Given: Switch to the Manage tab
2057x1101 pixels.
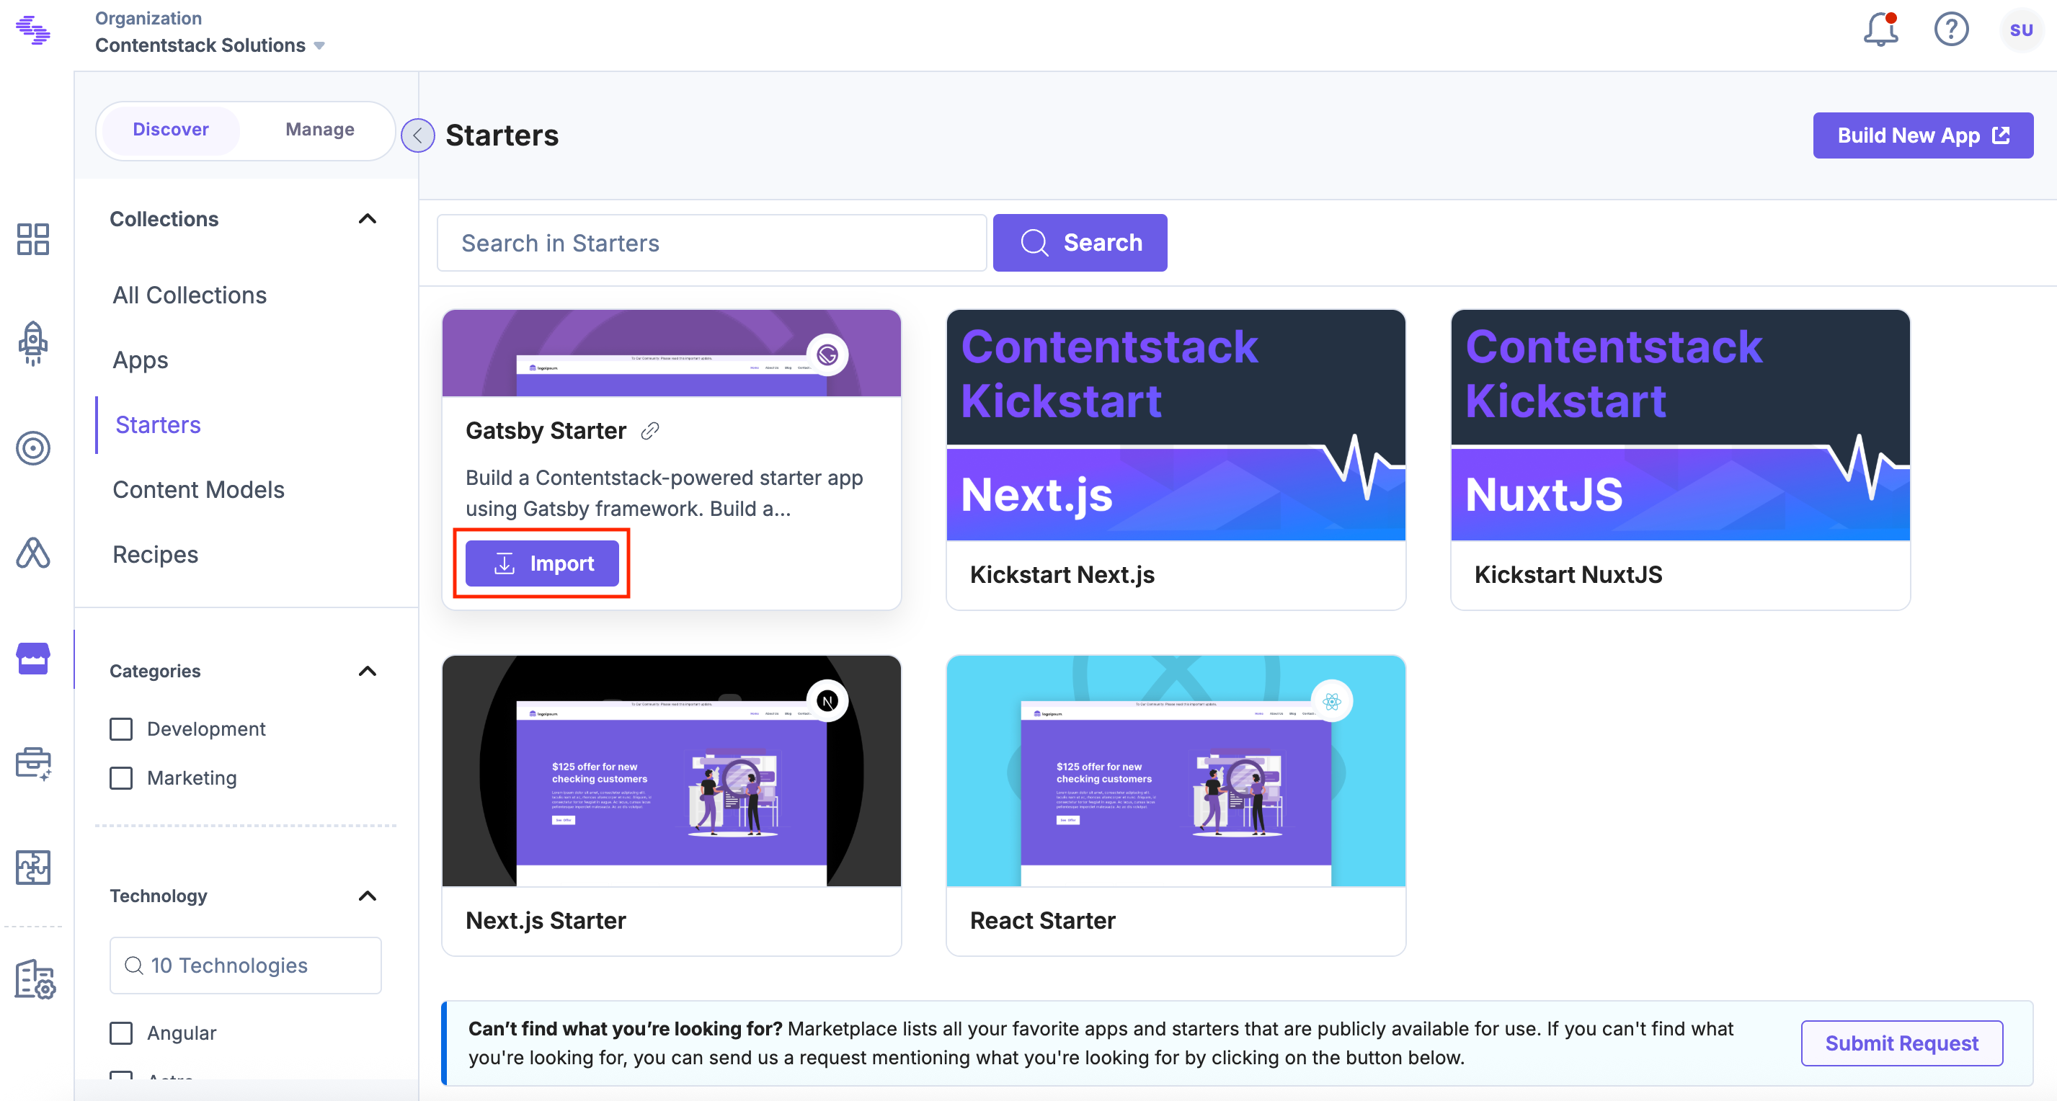Looking at the screenshot, I should pos(319,130).
